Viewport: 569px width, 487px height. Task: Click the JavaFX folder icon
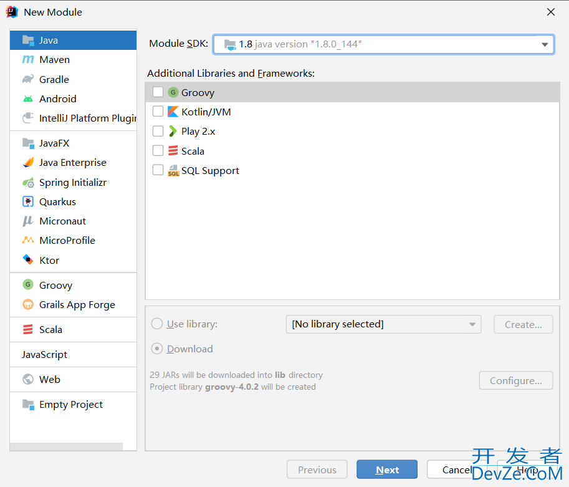tap(28, 143)
